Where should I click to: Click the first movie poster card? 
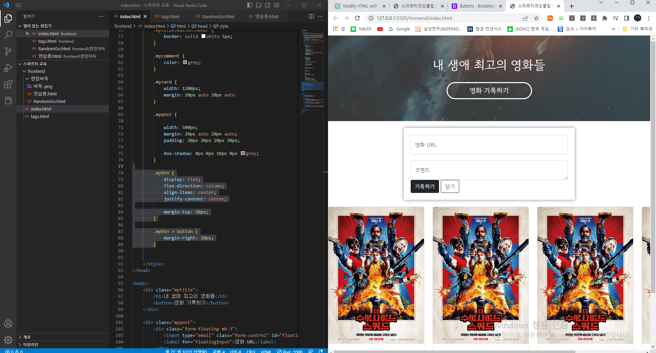tap(376, 275)
